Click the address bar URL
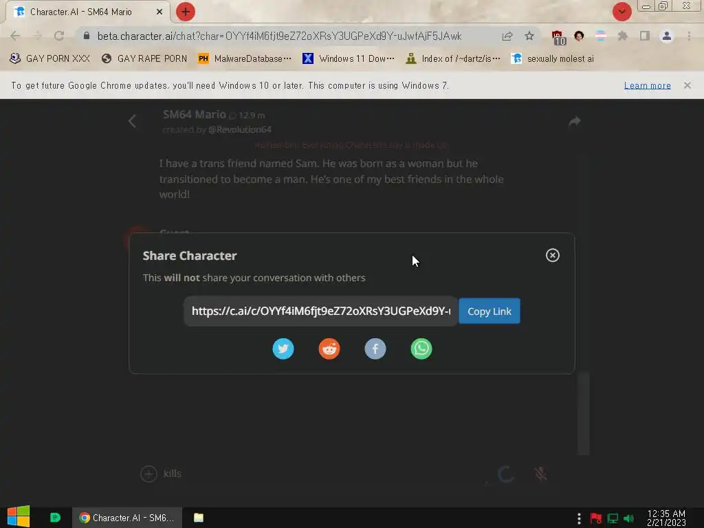This screenshot has height=528, width=704. [279, 36]
